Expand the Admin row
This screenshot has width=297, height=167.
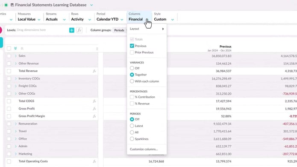16,146
